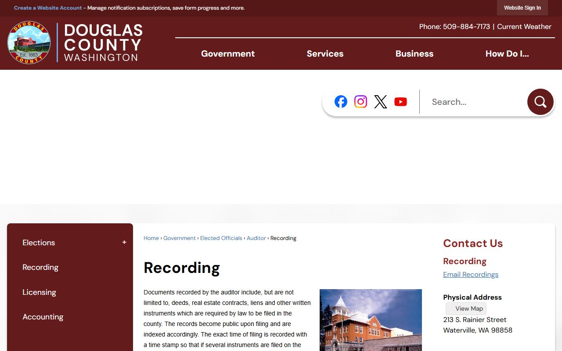Go to Government breadcrumb link

coord(180,238)
